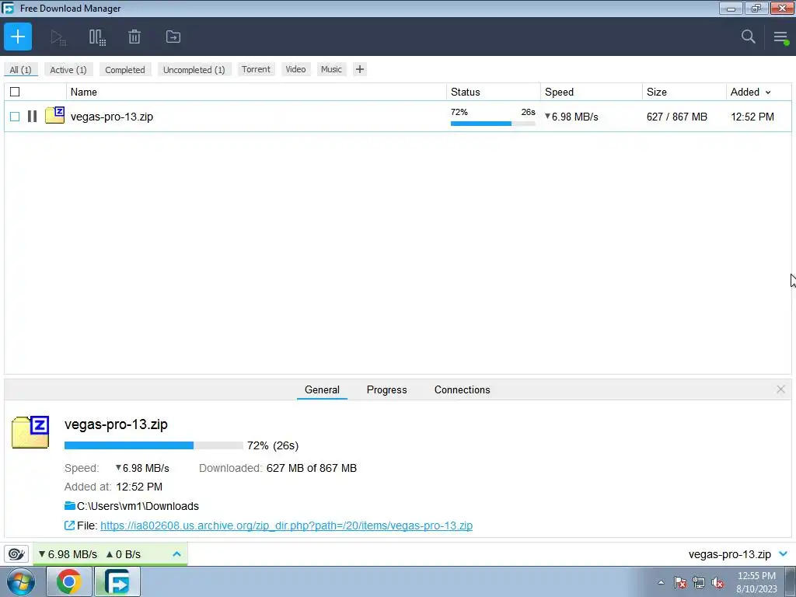The image size is (796, 597).
Task: Click the blue add download plus button
Action: (x=18, y=37)
